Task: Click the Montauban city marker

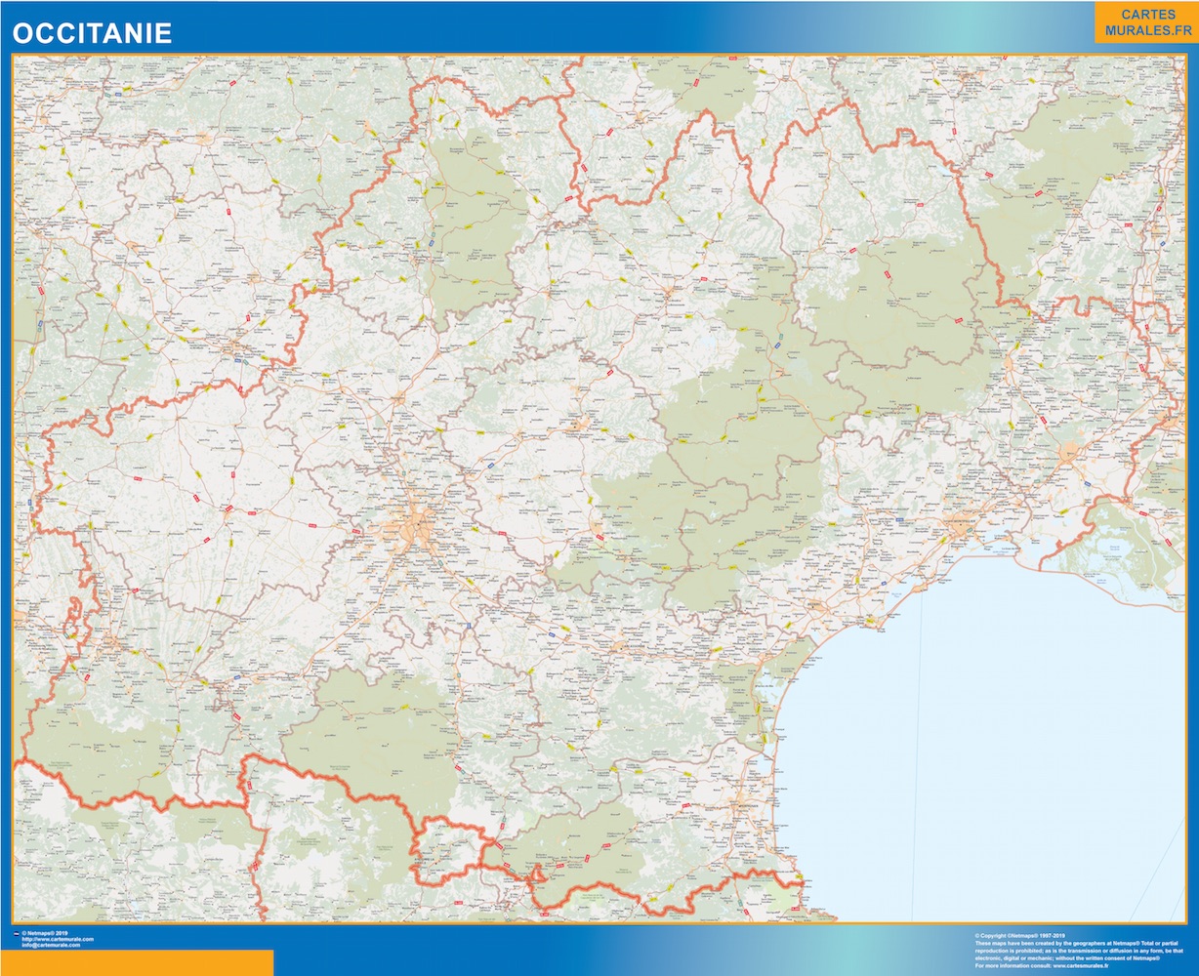Action: tap(399, 396)
